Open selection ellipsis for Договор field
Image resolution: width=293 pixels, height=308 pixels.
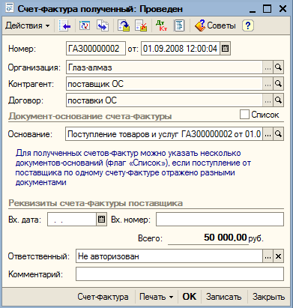pyautogui.click(x=268, y=100)
